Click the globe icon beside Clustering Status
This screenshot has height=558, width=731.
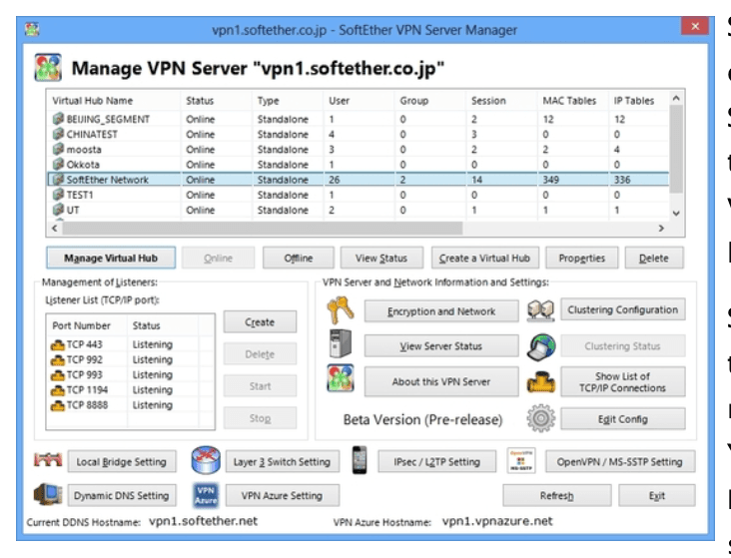click(x=541, y=346)
